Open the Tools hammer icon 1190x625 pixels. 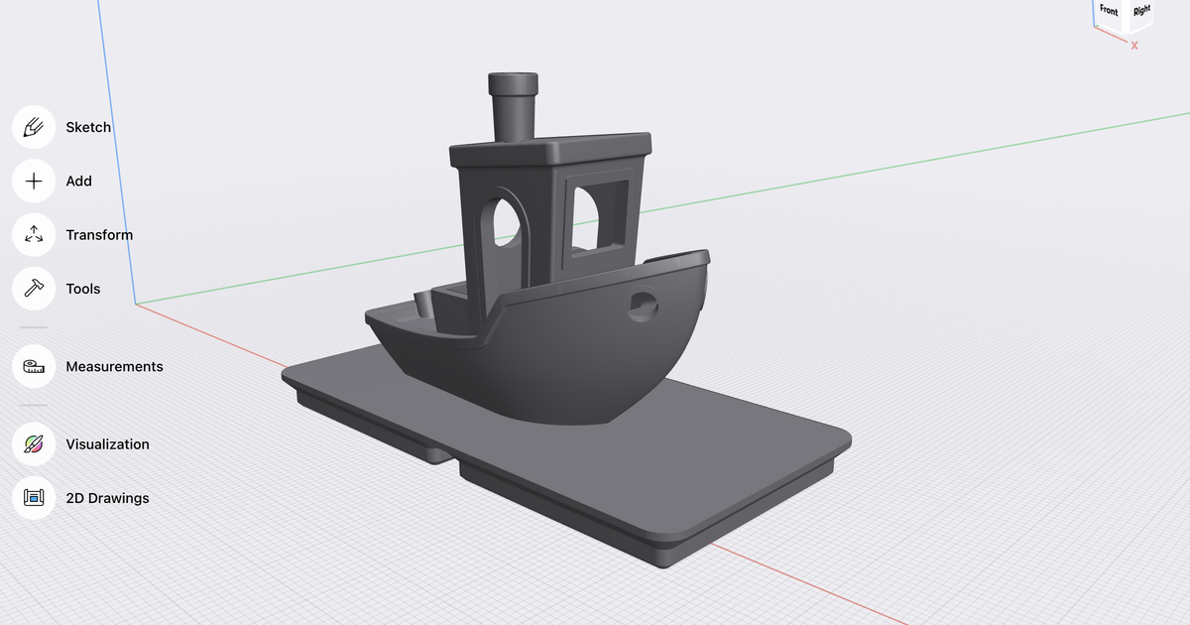pyautogui.click(x=34, y=289)
